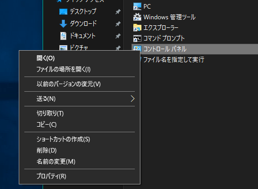Click the コントロール パネル icon
This screenshot has height=189, width=258.
pos(137,48)
